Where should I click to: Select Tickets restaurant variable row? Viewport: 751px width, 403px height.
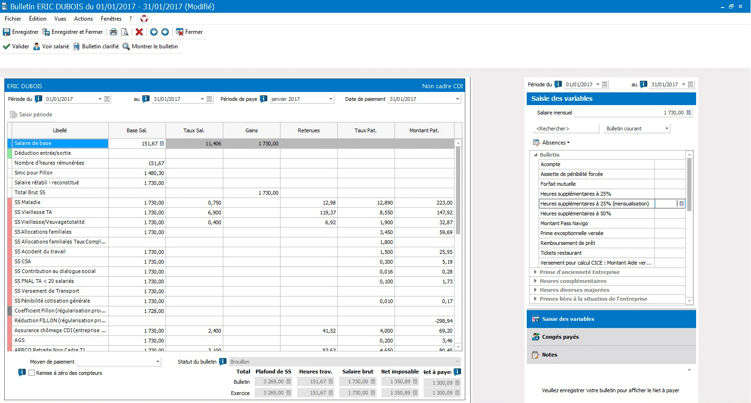point(612,253)
